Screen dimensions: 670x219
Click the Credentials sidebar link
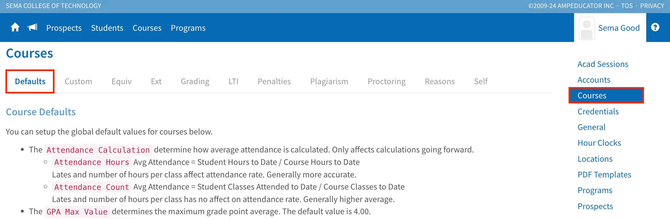click(598, 112)
